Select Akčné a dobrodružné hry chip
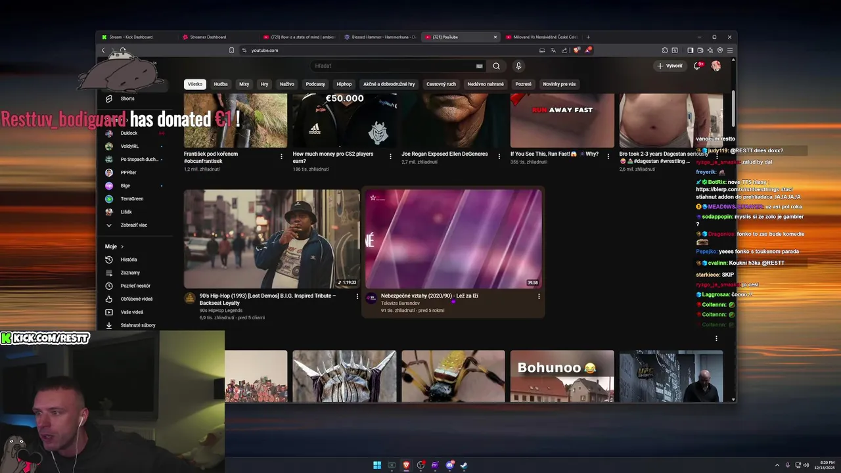The height and width of the screenshot is (473, 841). click(389, 84)
